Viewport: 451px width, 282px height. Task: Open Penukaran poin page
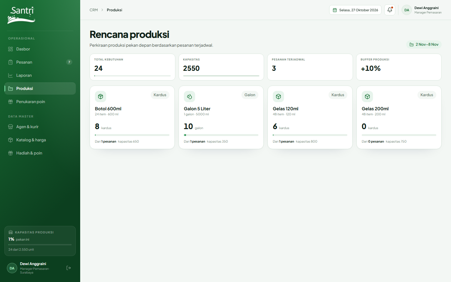tap(40, 102)
